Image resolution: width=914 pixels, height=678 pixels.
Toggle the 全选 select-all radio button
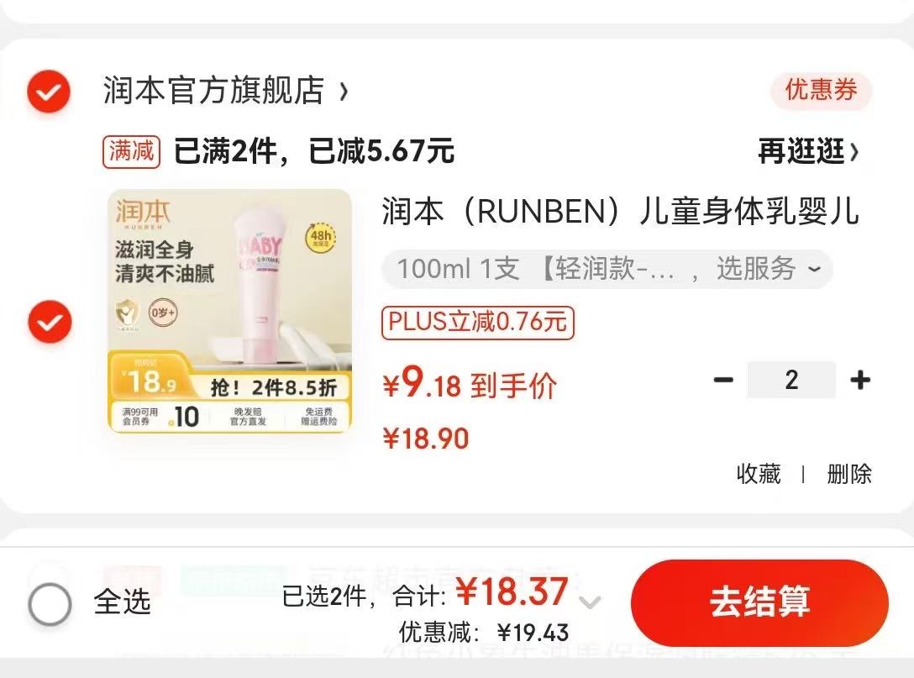click(50, 603)
